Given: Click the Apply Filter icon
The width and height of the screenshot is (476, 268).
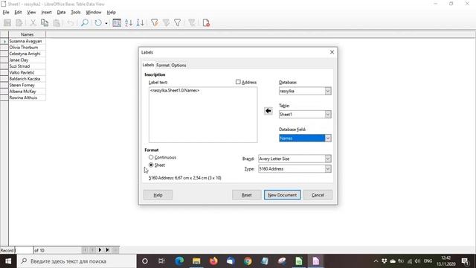Looking at the screenshot, I should [x=166, y=23].
